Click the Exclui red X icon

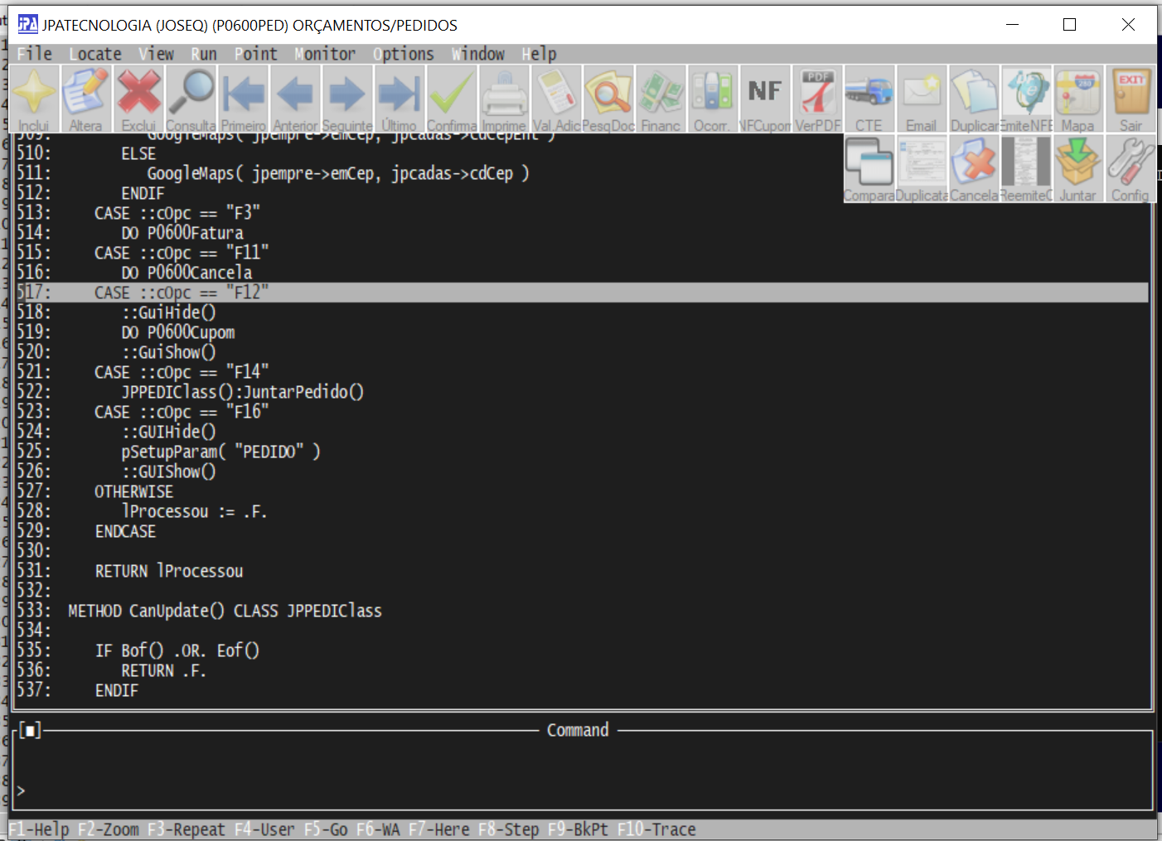point(138,99)
